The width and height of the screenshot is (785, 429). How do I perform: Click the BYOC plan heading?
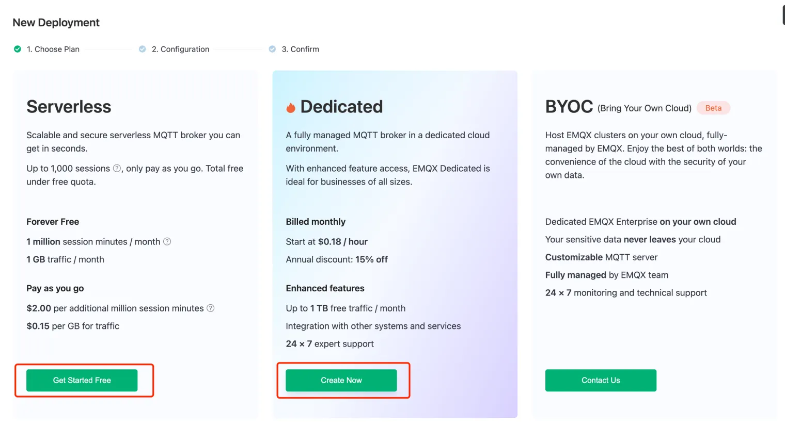[569, 107]
